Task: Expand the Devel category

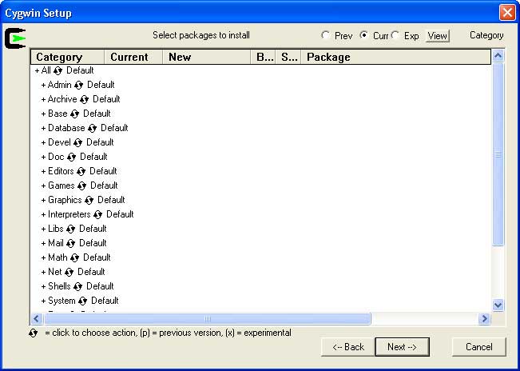Action: pyautogui.click(x=43, y=142)
